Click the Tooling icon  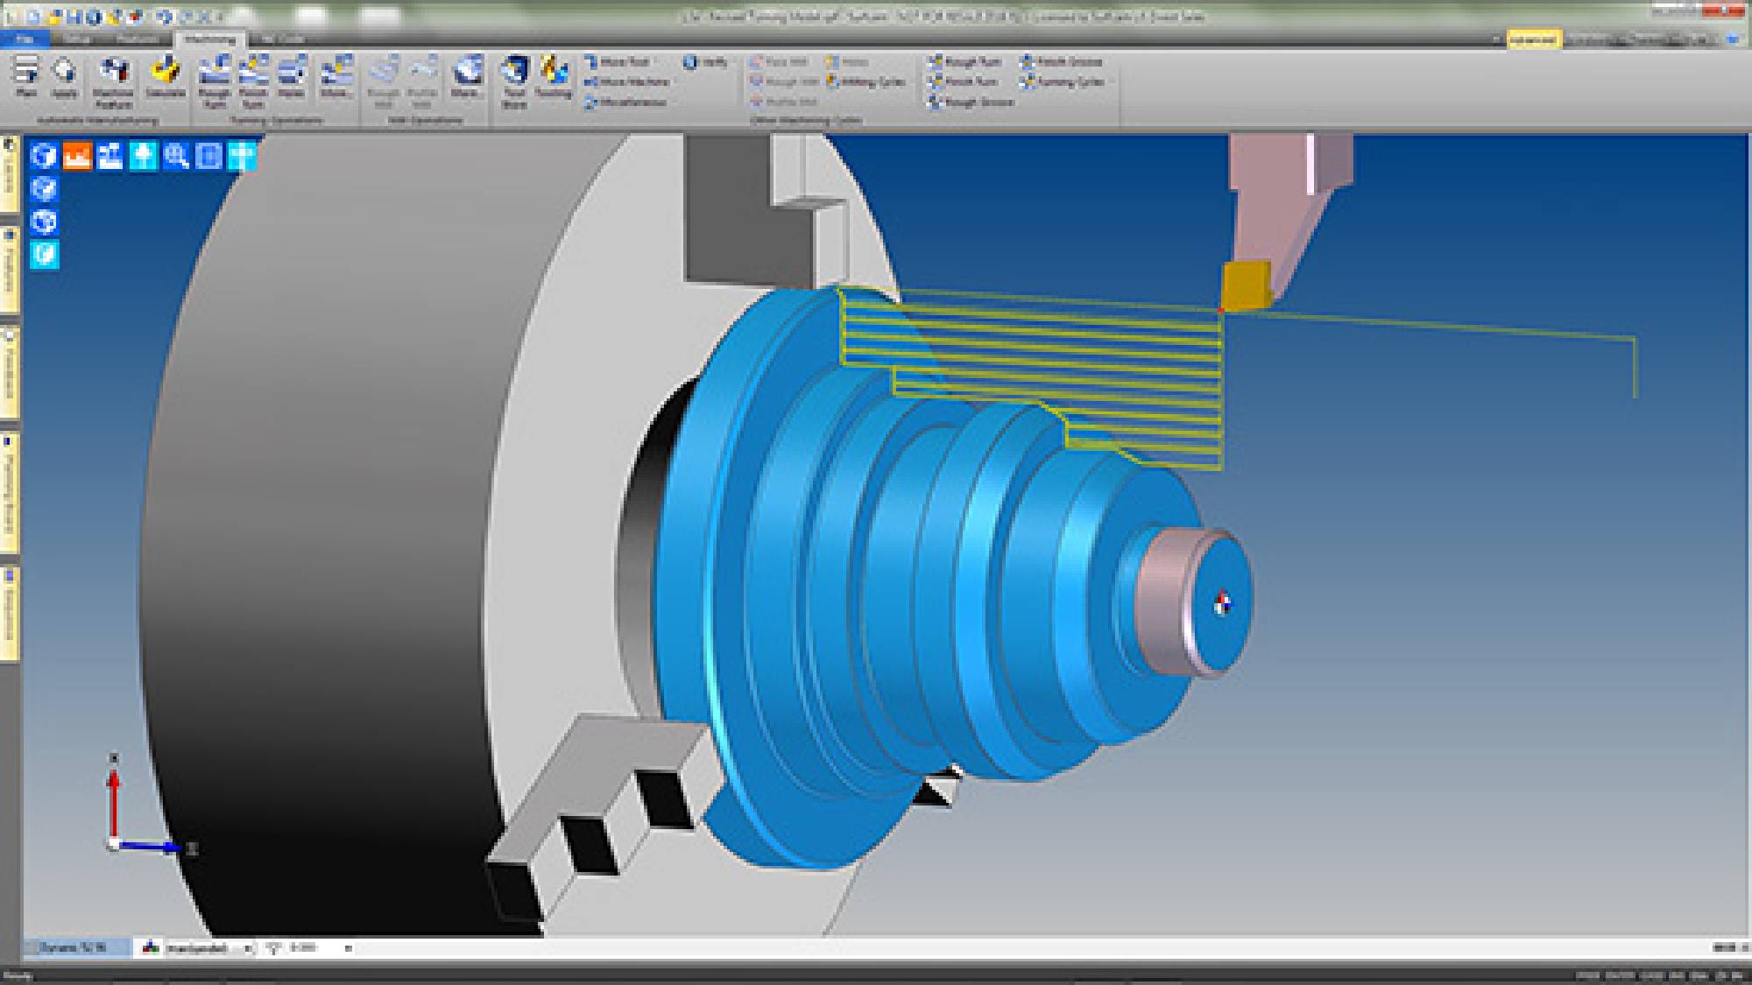coord(553,76)
